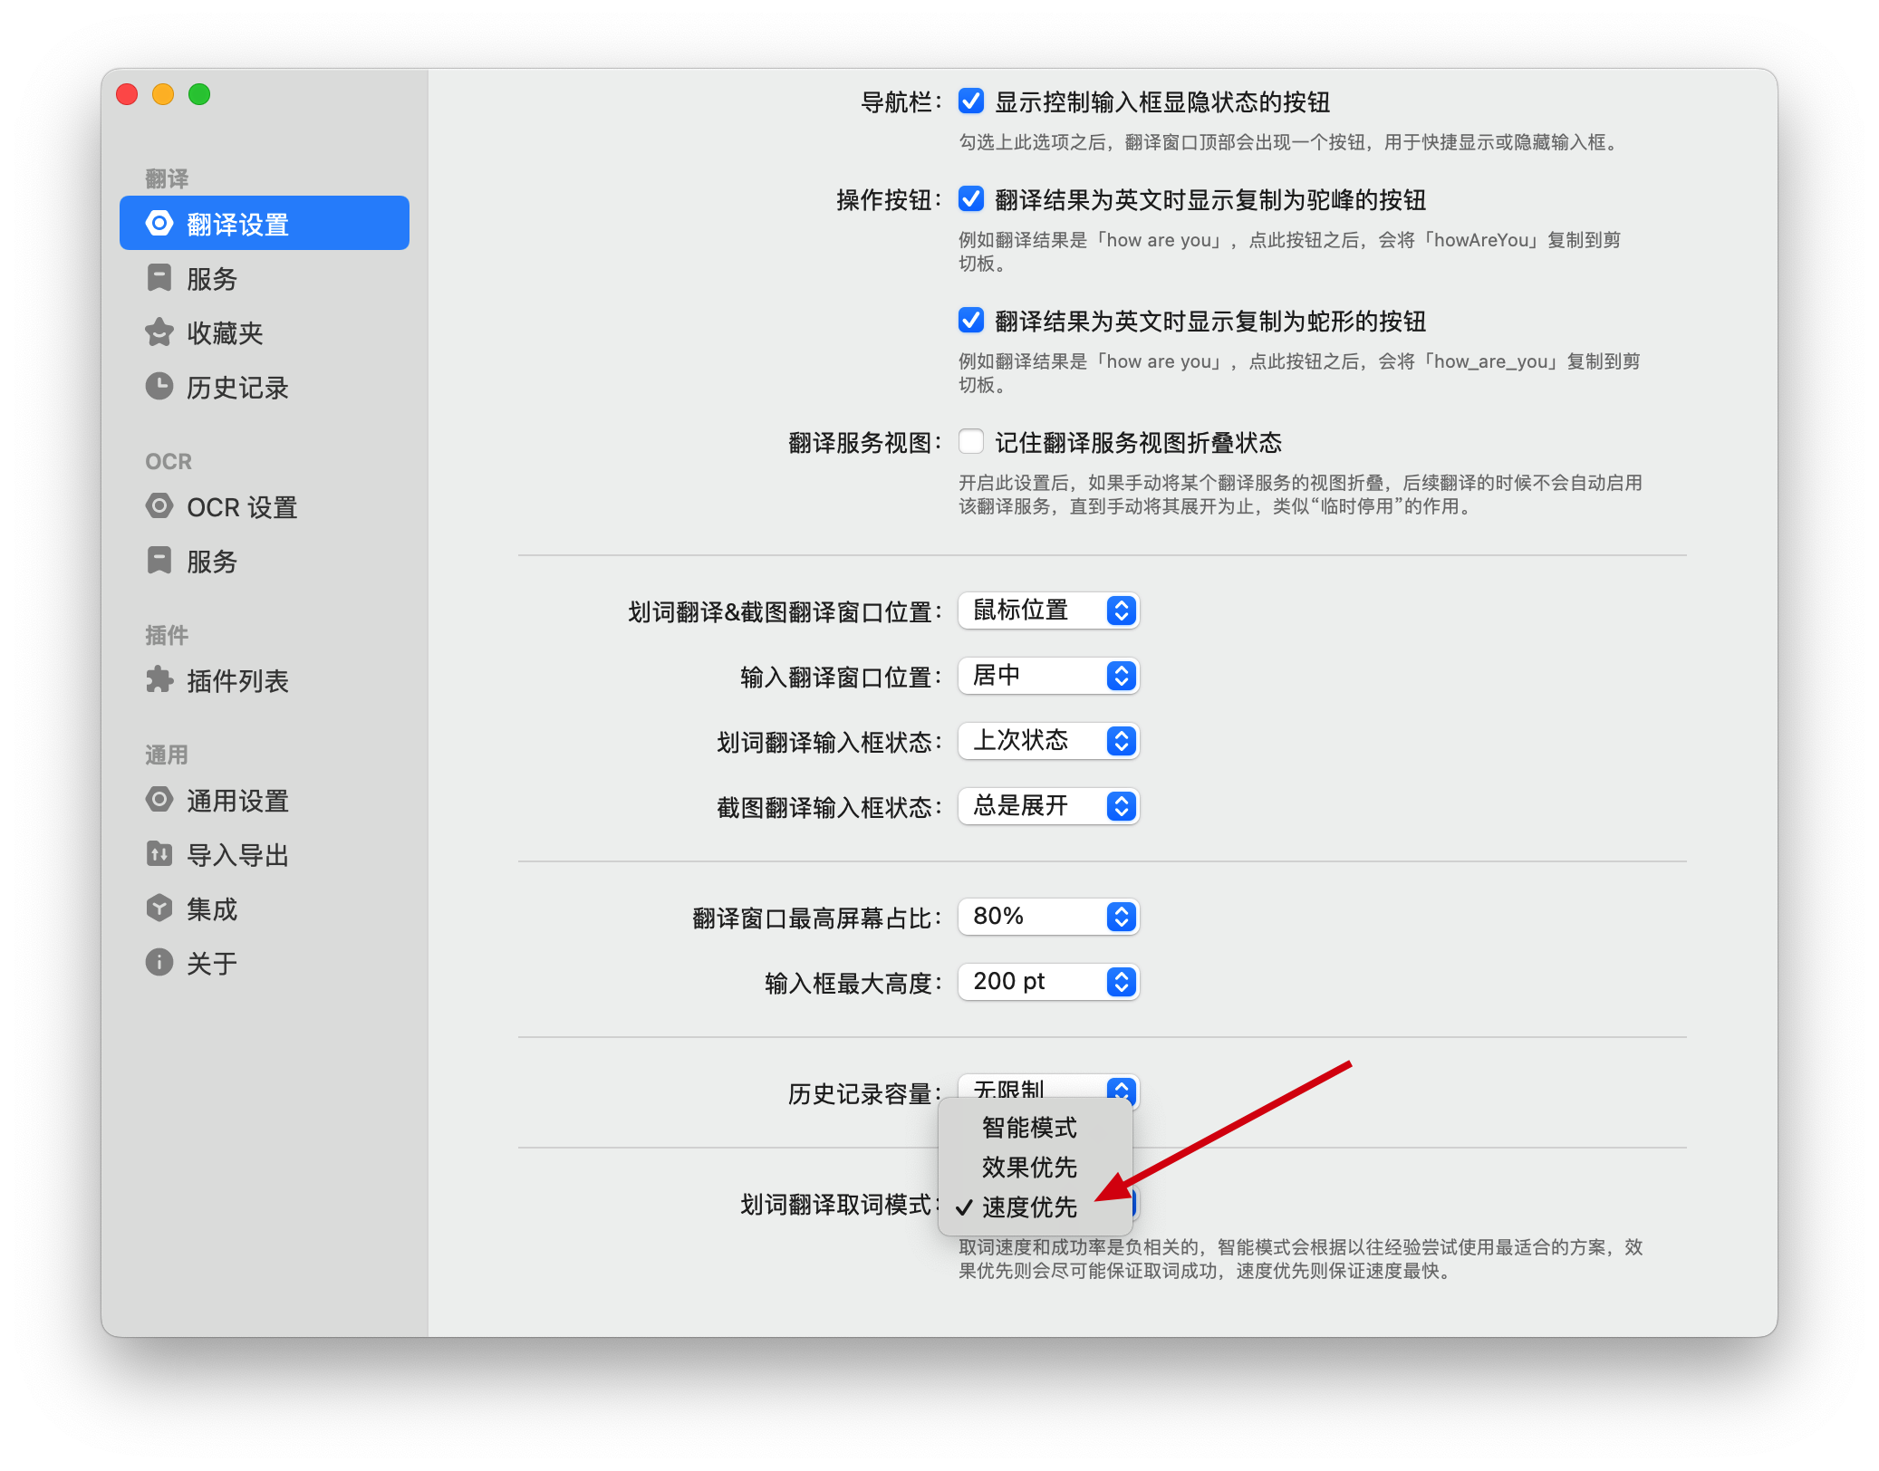Select the 翻译设置 gear icon in sidebar
The image size is (1879, 1471).
159,222
